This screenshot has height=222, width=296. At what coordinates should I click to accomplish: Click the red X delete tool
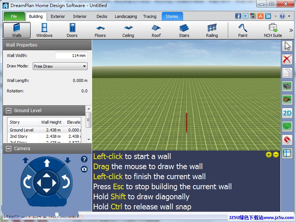tap(287, 59)
